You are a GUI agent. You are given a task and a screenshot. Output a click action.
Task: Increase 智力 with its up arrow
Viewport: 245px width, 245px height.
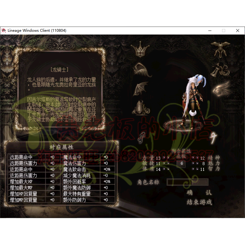(197, 169)
